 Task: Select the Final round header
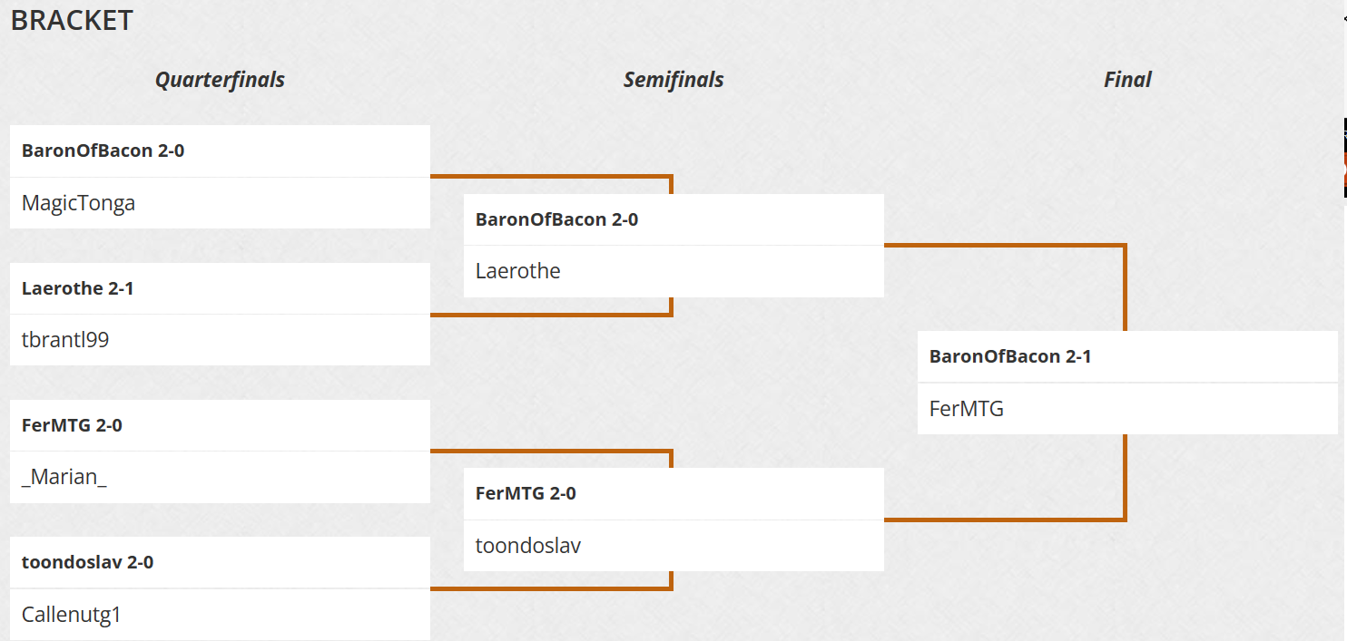click(x=1127, y=80)
